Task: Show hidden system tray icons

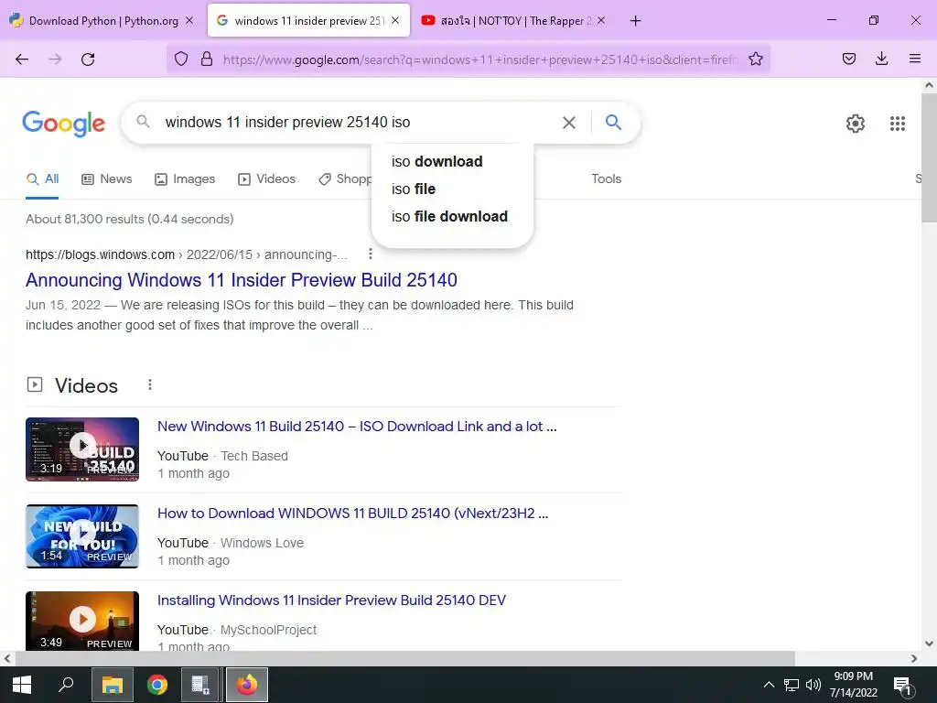Action: [769, 685]
